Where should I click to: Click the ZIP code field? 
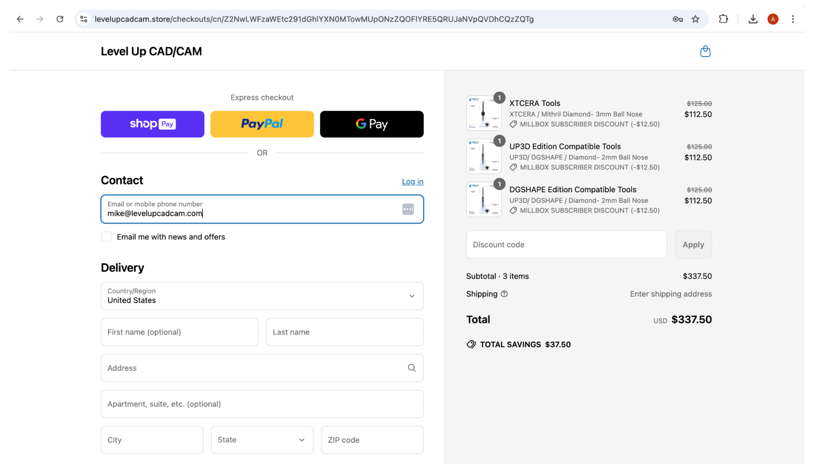click(372, 440)
